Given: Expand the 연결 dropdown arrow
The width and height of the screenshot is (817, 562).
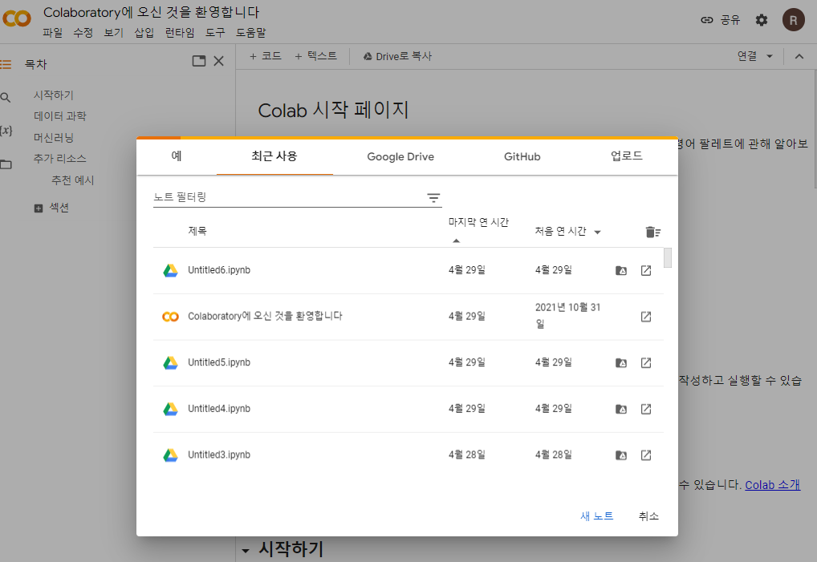Looking at the screenshot, I should pos(770,56).
